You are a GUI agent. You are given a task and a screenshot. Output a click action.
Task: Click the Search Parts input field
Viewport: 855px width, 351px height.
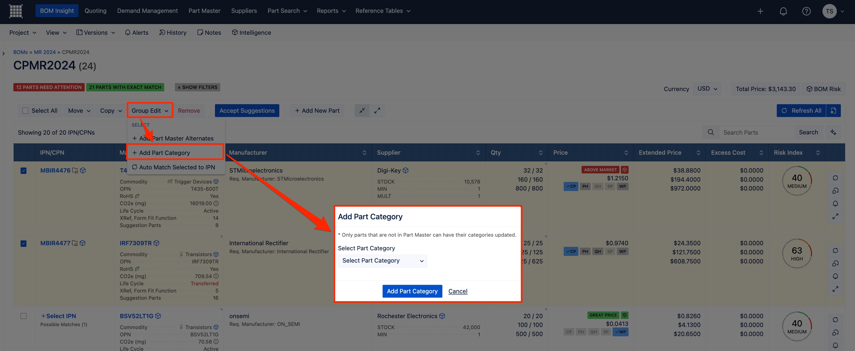tap(757, 132)
